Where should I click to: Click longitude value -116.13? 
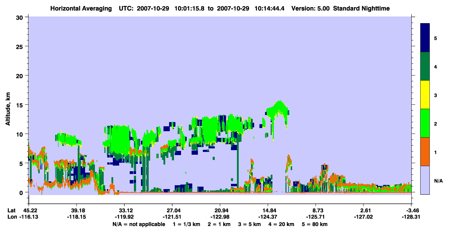click(x=29, y=217)
